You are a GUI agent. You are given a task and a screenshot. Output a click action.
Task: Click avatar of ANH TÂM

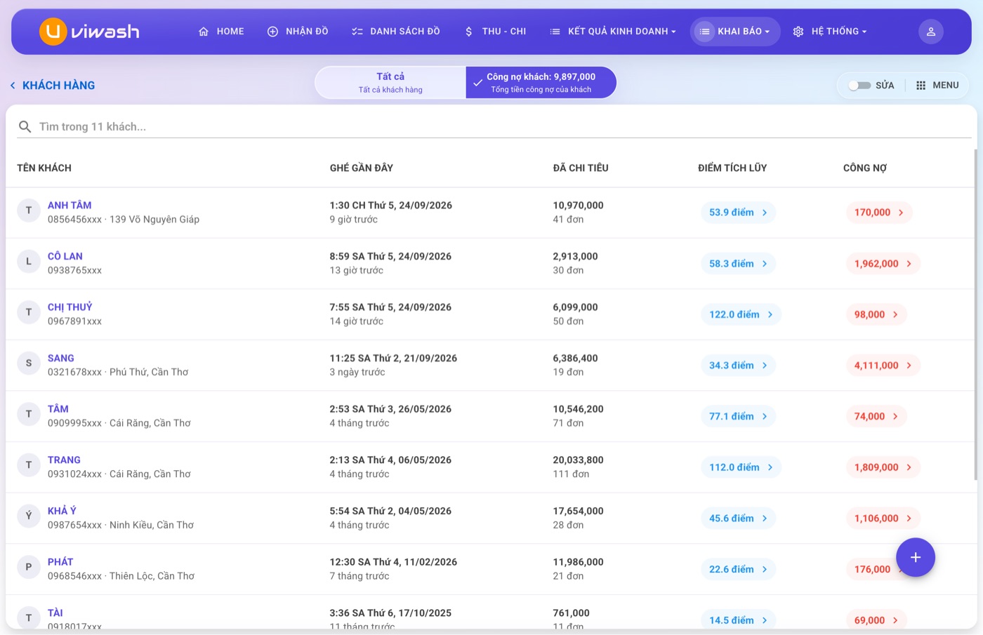(x=29, y=210)
